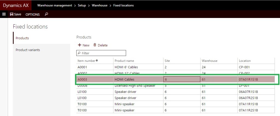
Task: Open the hamburger navigation menu
Action: tap(4, 14)
